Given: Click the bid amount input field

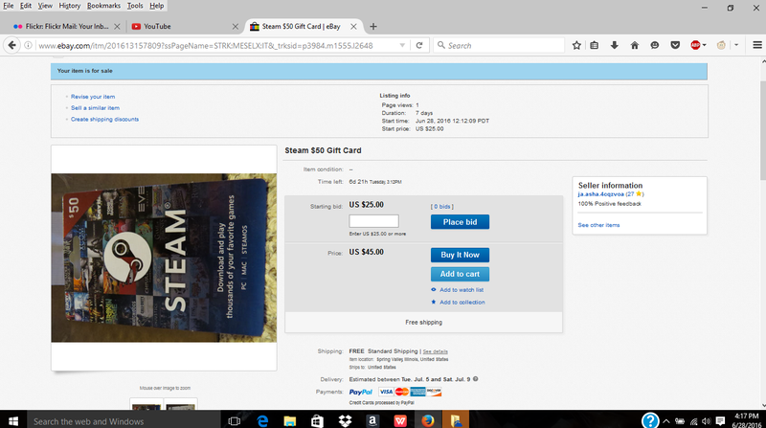Looking at the screenshot, I should [373, 221].
